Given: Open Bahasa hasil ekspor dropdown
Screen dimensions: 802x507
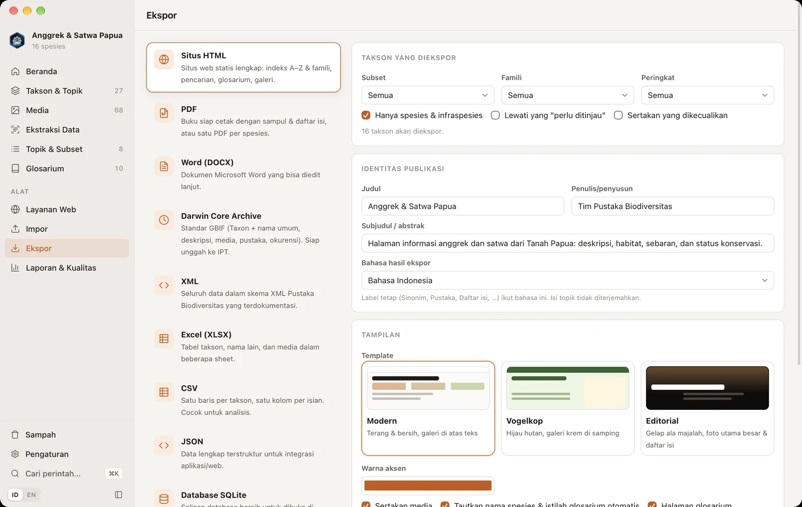Looking at the screenshot, I should point(567,280).
